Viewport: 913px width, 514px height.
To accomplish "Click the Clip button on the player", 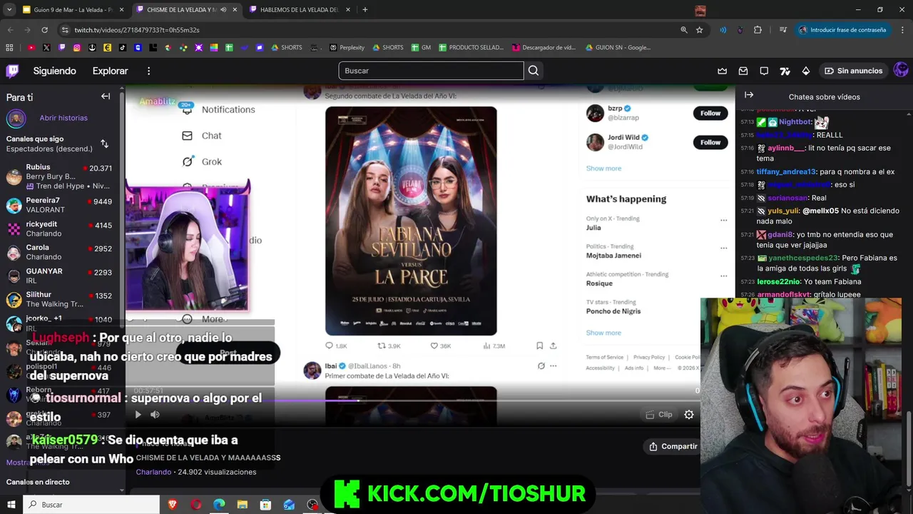I will (x=659, y=415).
